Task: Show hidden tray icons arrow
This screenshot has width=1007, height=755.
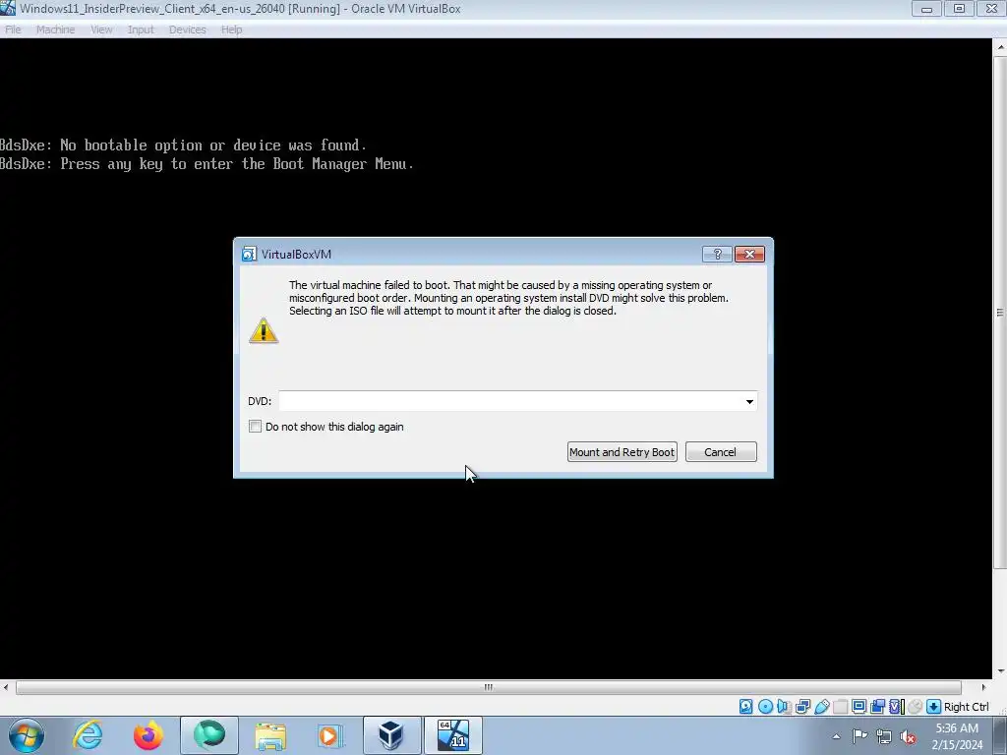Action: pos(836,736)
